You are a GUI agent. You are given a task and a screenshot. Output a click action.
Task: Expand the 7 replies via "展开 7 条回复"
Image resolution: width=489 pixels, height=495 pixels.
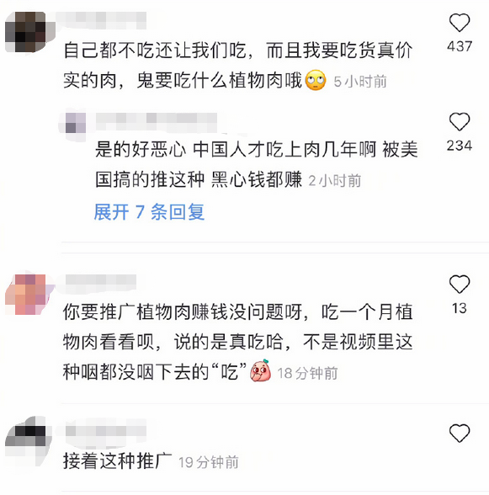pyautogui.click(x=149, y=212)
